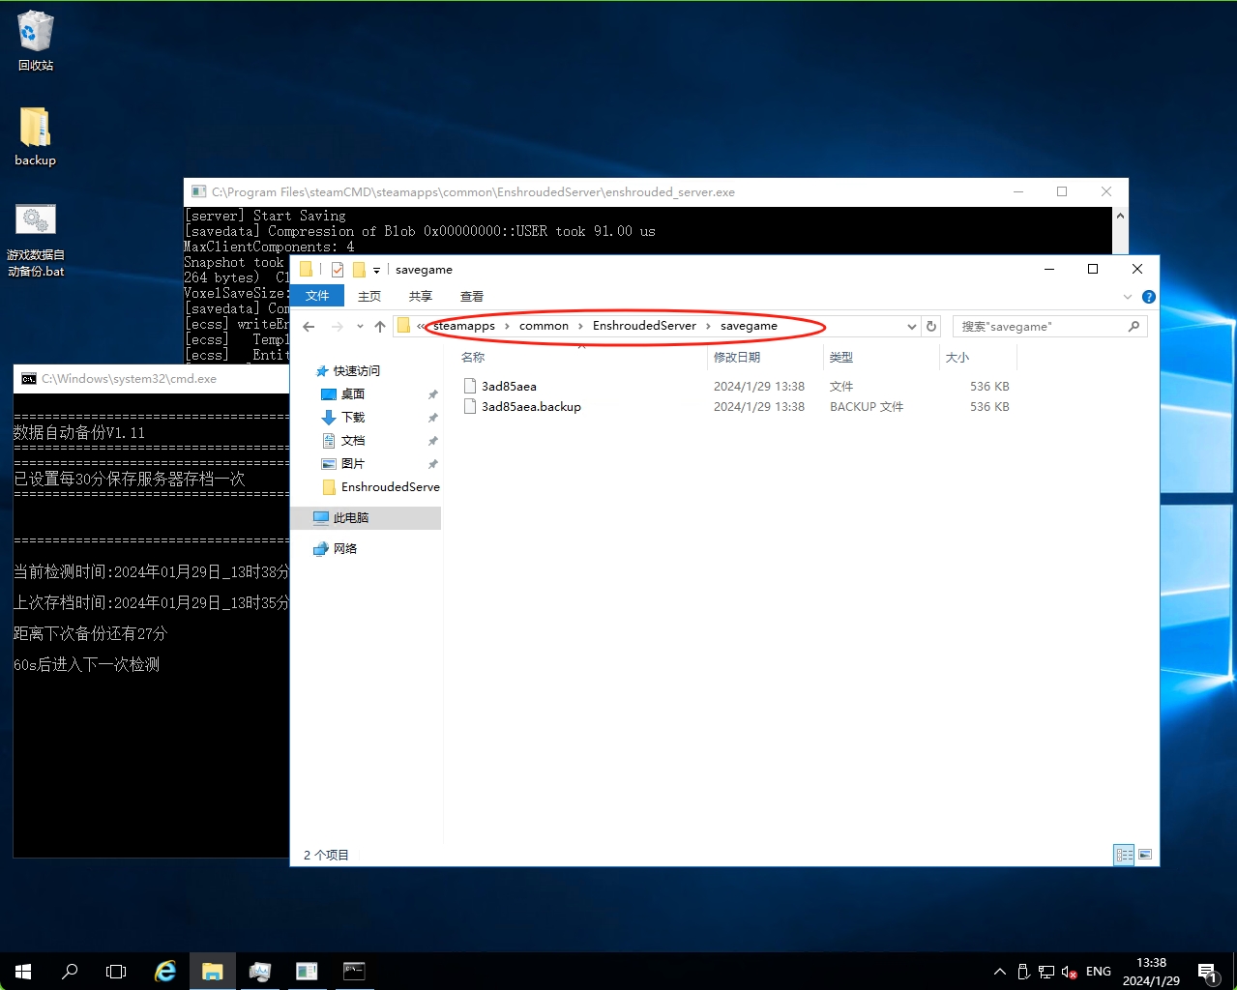Open the Windows Start menu

pos(23,972)
